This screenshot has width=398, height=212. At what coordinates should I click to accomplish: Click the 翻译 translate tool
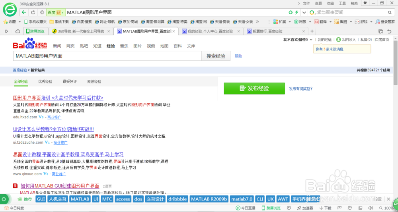(x=320, y=22)
